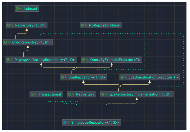
Task: Select the Repository annotation node without generics
Action: (82, 94)
